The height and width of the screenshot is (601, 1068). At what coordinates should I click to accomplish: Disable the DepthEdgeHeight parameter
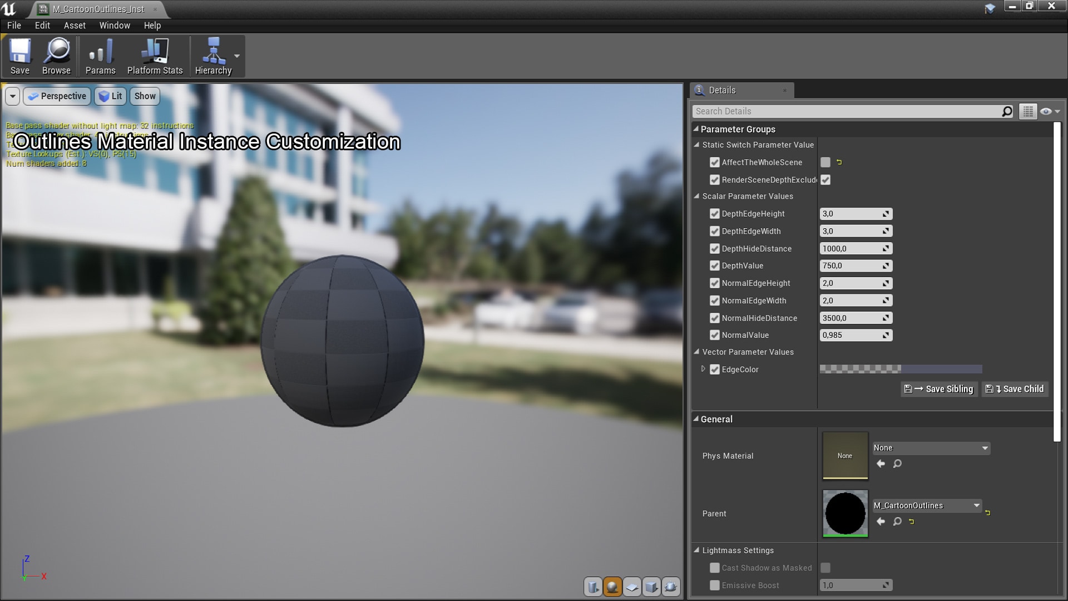point(715,214)
